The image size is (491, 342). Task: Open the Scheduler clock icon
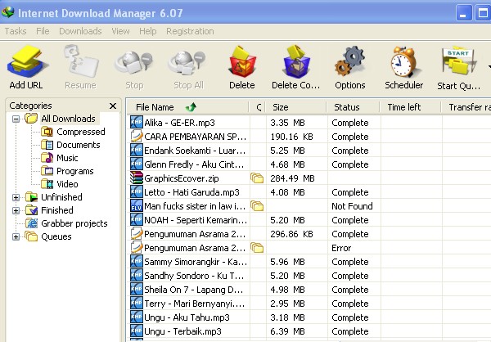point(404,61)
